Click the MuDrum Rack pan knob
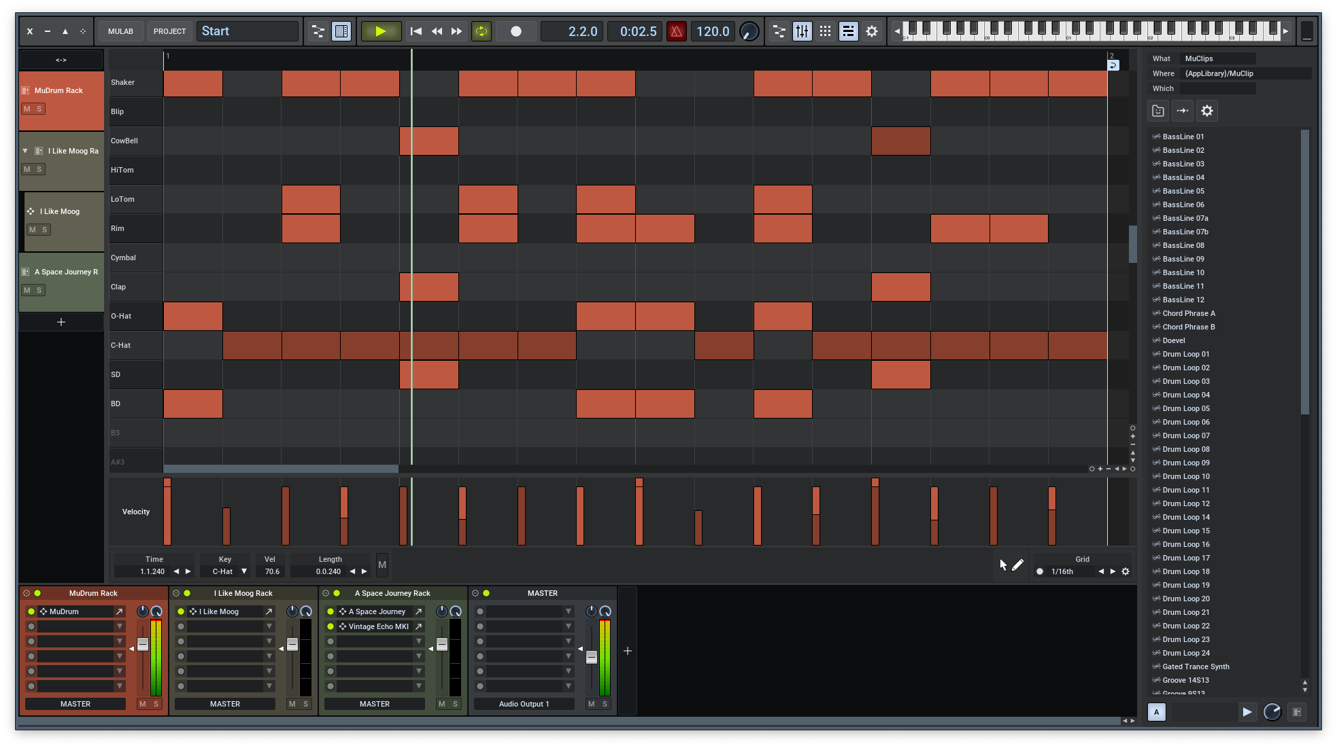 tap(142, 611)
